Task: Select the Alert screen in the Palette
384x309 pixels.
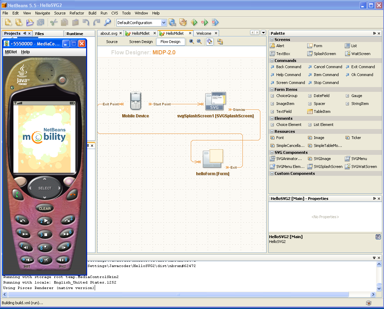Action: click(x=277, y=46)
